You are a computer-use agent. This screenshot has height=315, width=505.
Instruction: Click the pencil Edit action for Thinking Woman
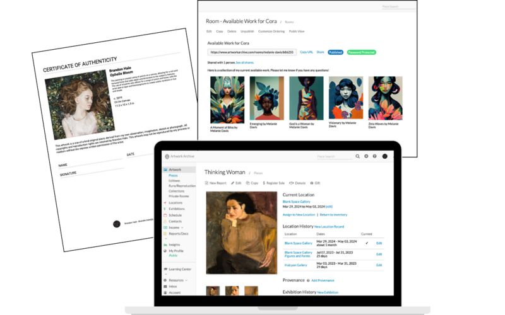[x=236, y=183]
